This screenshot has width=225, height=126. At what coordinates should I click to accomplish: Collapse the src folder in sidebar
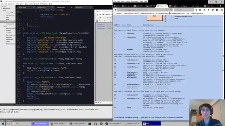coord(3,10)
